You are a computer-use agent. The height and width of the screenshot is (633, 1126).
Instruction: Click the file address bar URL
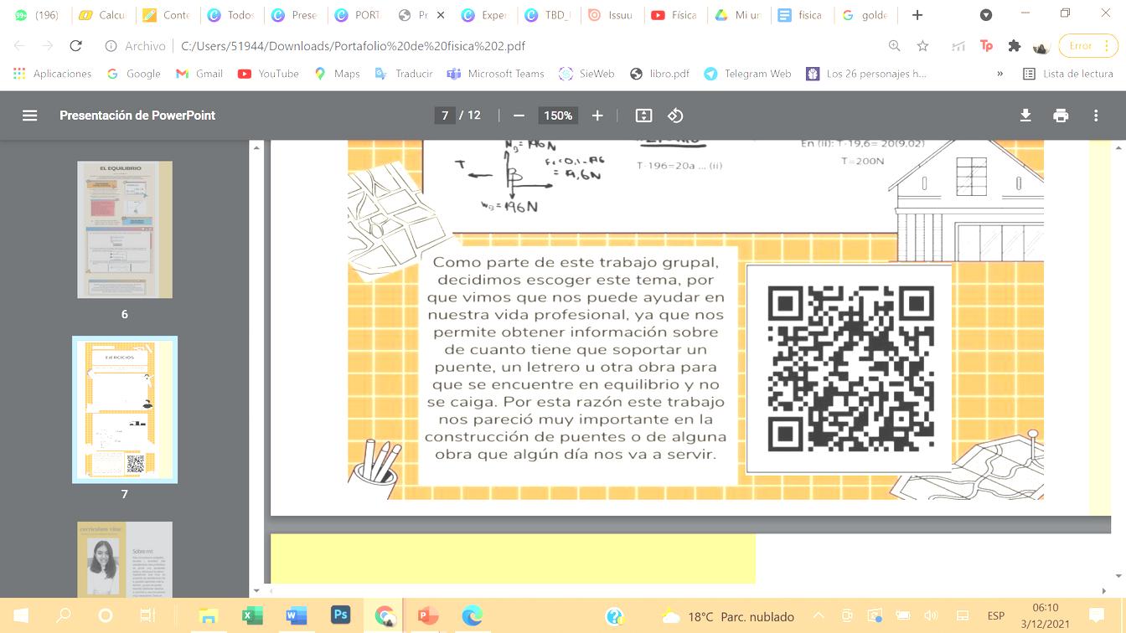coord(353,46)
